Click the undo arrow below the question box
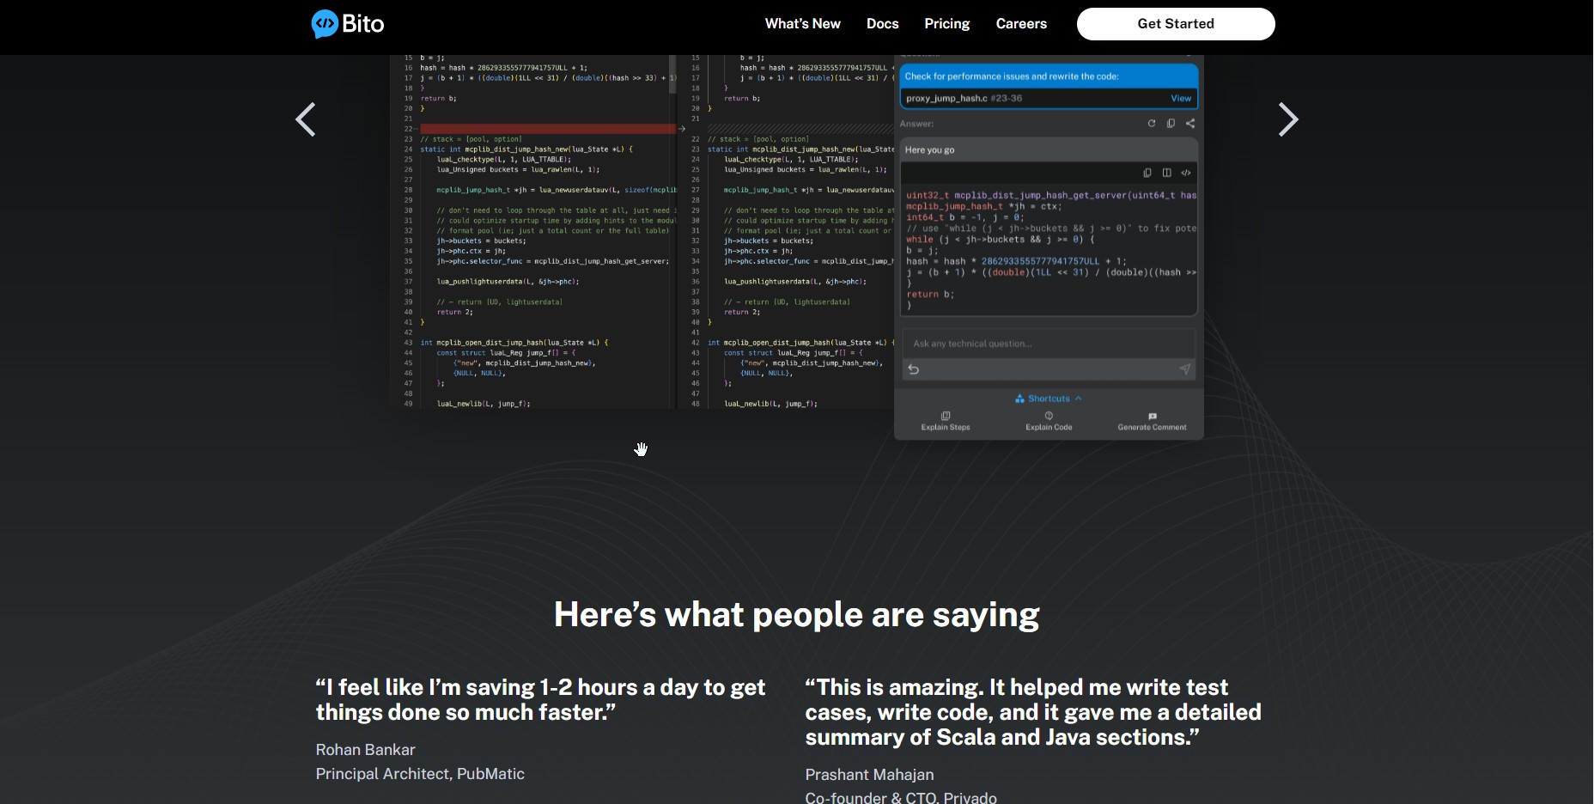Screen dimensions: 1594x804 click(914, 369)
